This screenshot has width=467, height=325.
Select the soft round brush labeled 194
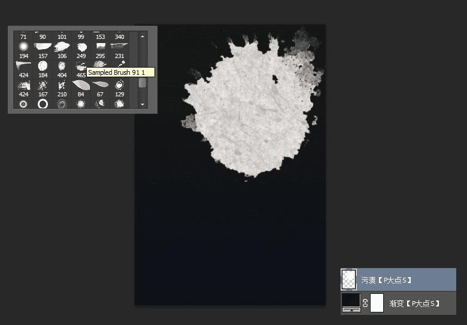pos(23,47)
